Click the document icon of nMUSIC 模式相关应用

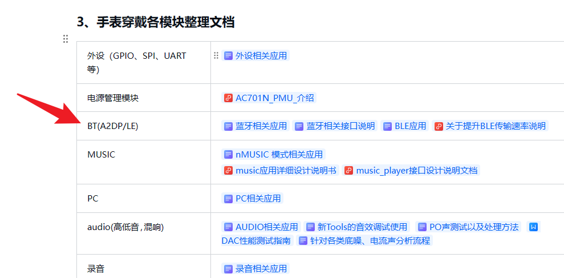tap(228, 155)
